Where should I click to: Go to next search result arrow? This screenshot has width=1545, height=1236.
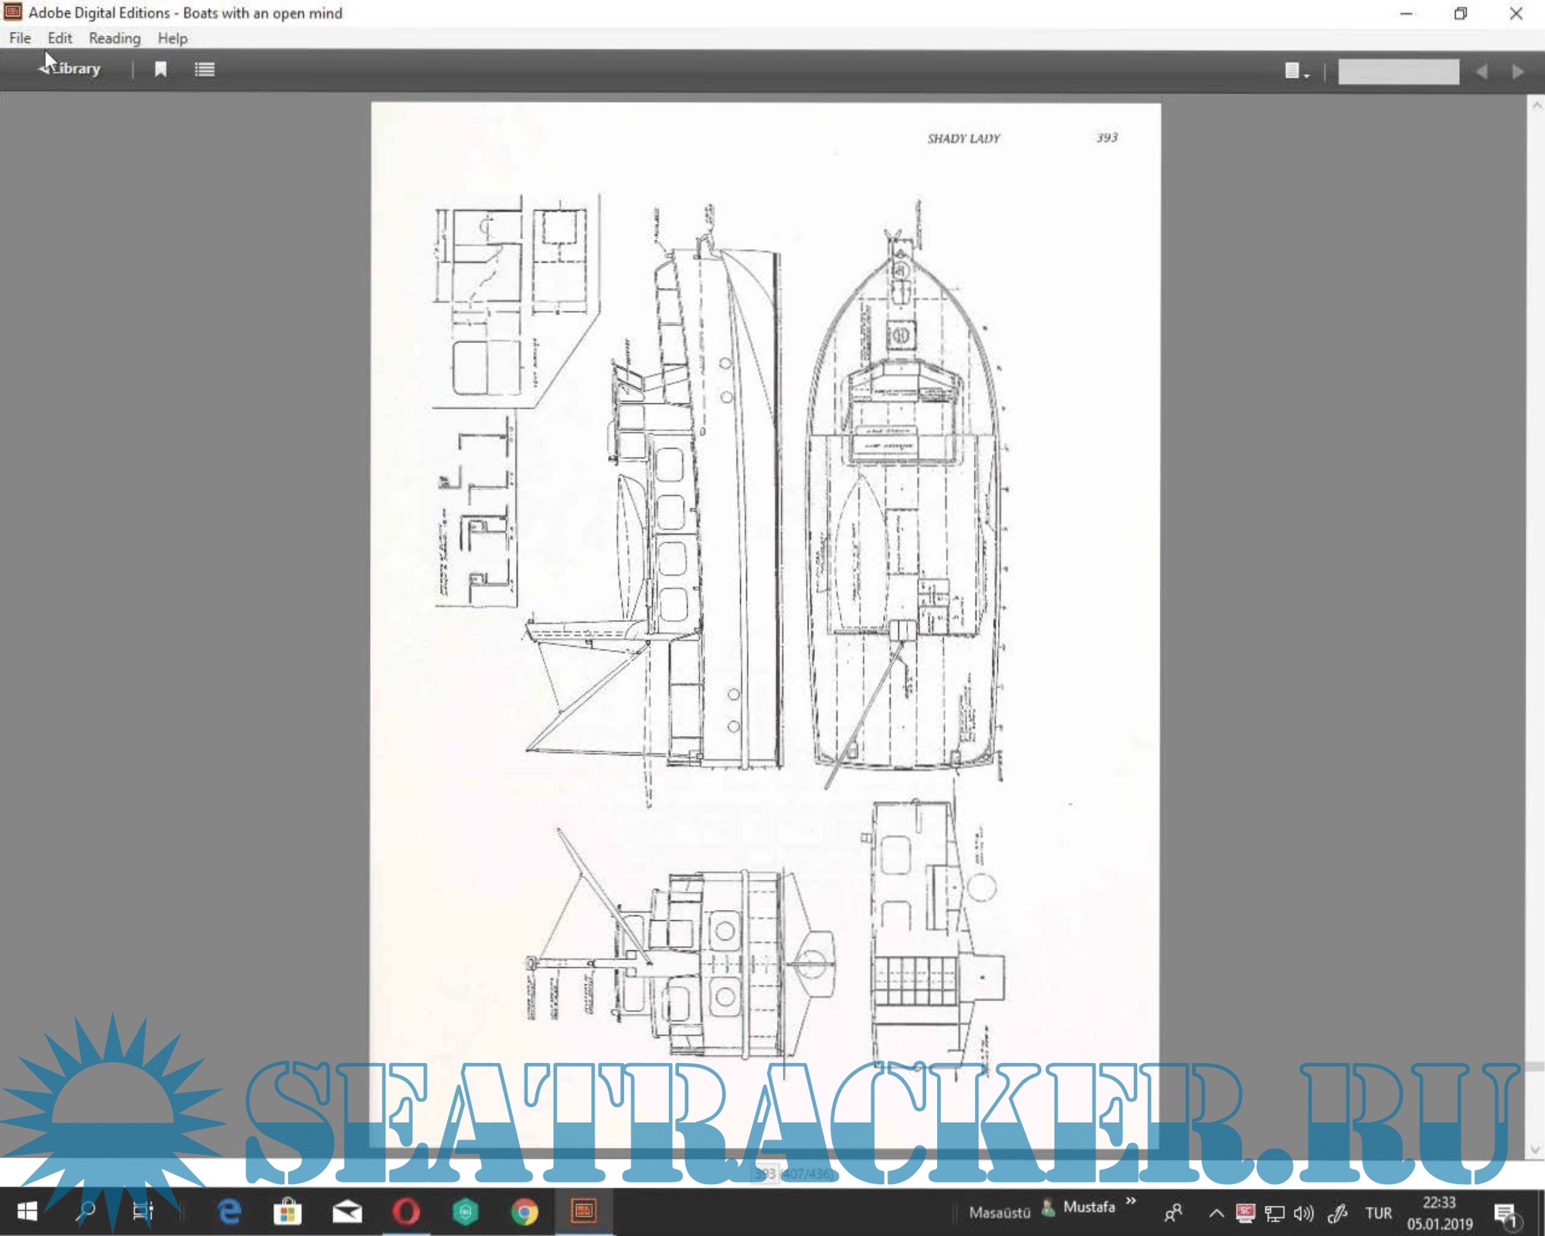(x=1517, y=72)
